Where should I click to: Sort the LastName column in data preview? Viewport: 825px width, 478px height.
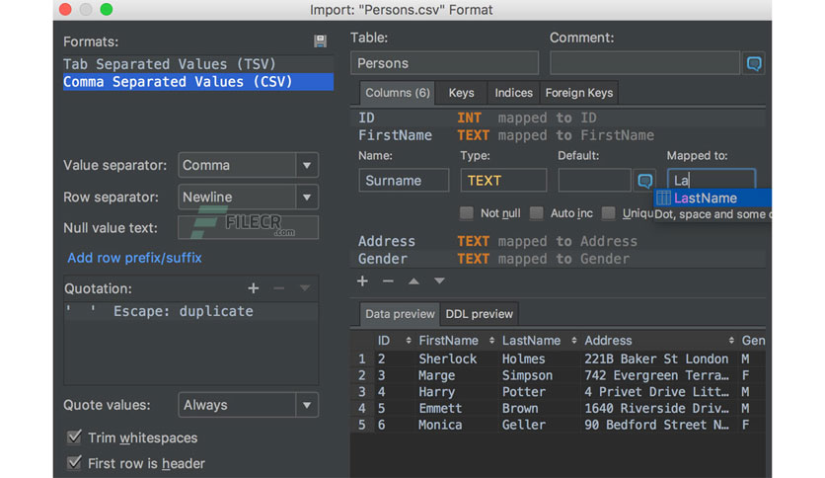[574, 341]
